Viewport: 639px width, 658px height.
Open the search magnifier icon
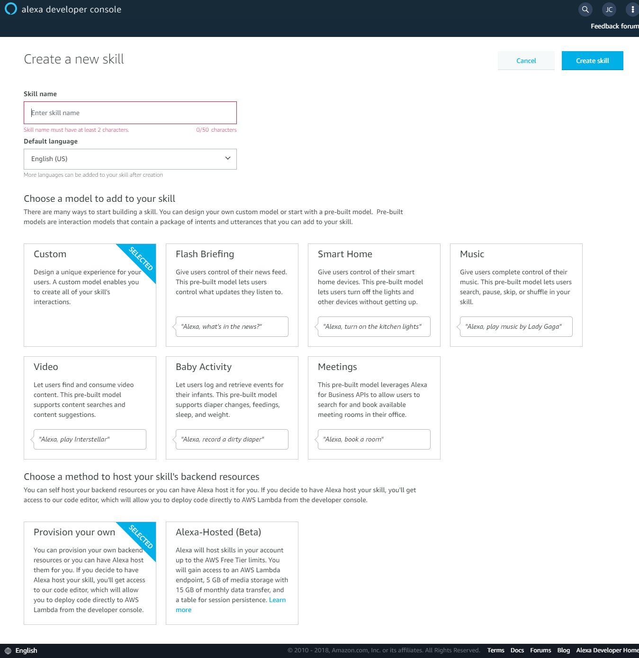585,9
